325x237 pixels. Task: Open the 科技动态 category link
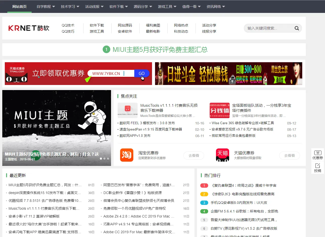[x=181, y=31]
